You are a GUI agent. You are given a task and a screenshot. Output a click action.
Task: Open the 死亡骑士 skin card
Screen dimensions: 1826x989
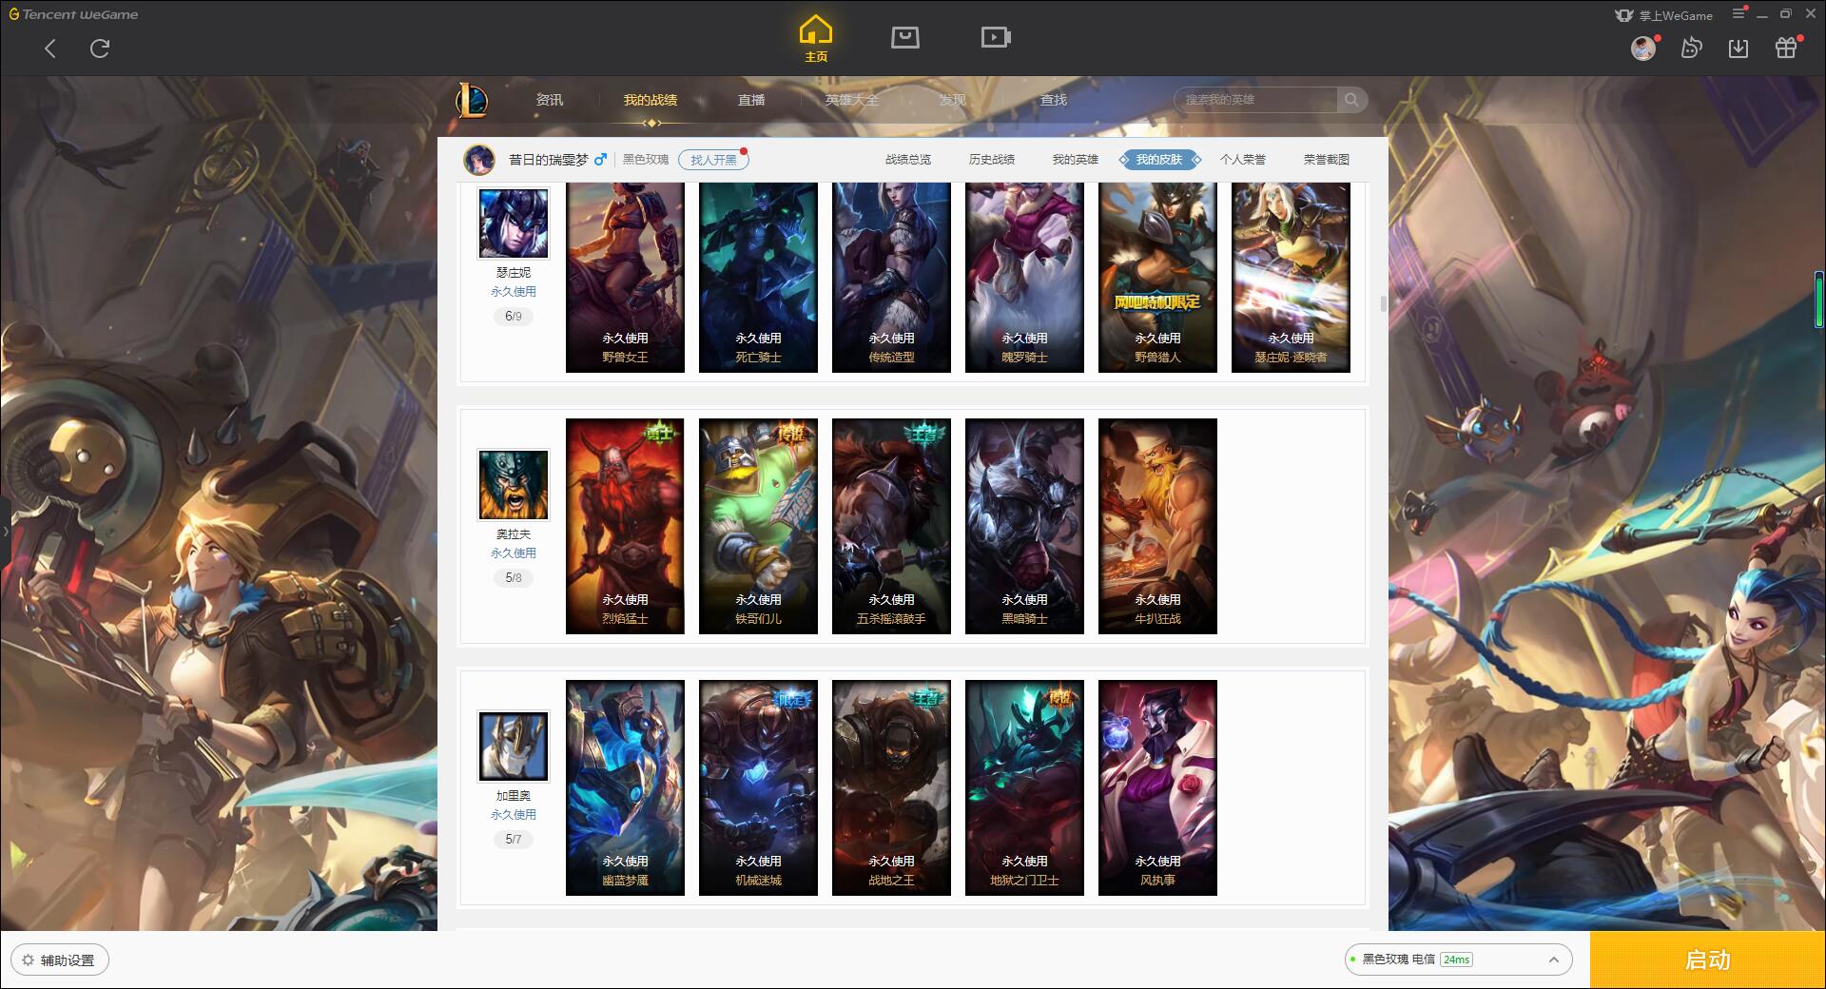(x=758, y=277)
